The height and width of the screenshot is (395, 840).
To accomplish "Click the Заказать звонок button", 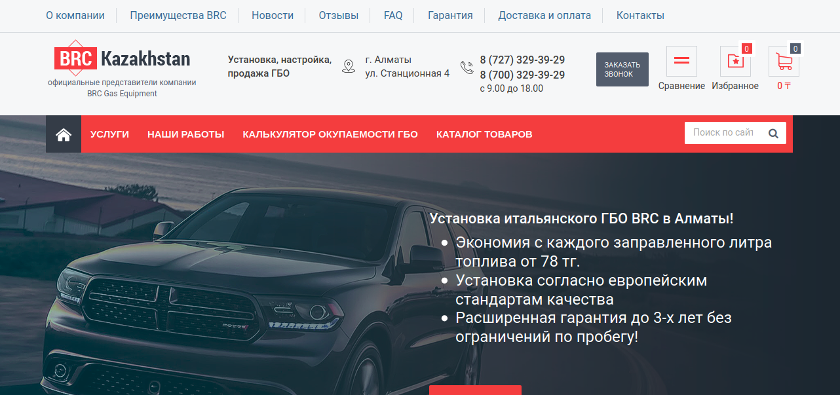I will (622, 69).
